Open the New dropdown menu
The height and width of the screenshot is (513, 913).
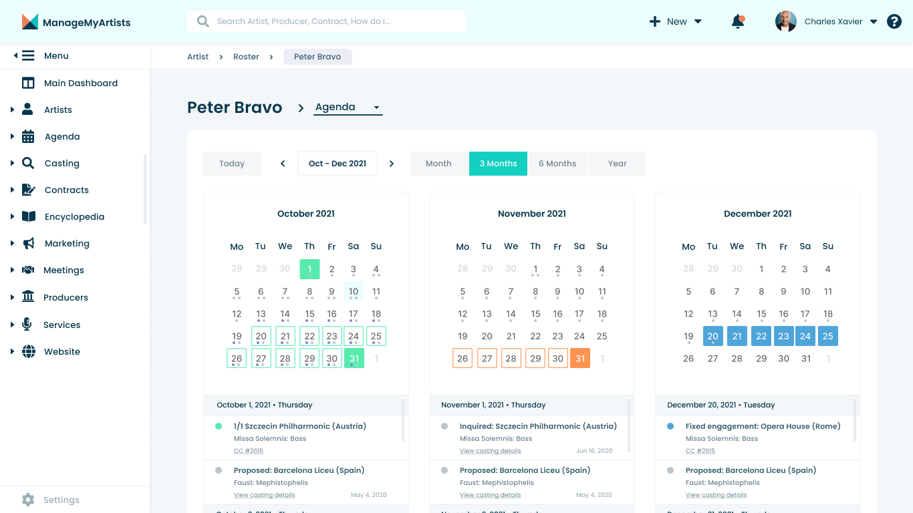pos(676,21)
